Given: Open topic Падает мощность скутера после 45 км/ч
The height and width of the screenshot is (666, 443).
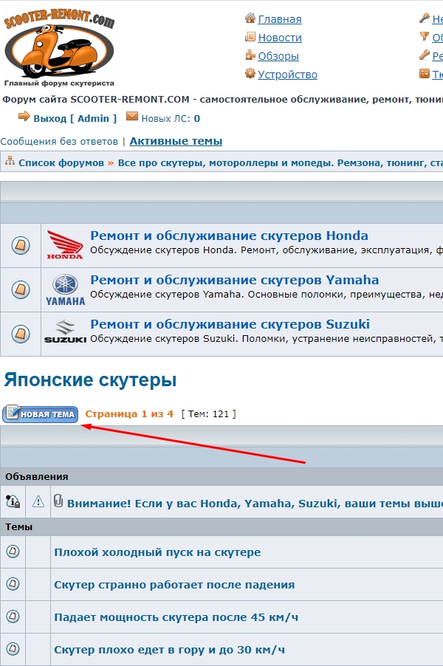Looking at the screenshot, I should (176, 617).
